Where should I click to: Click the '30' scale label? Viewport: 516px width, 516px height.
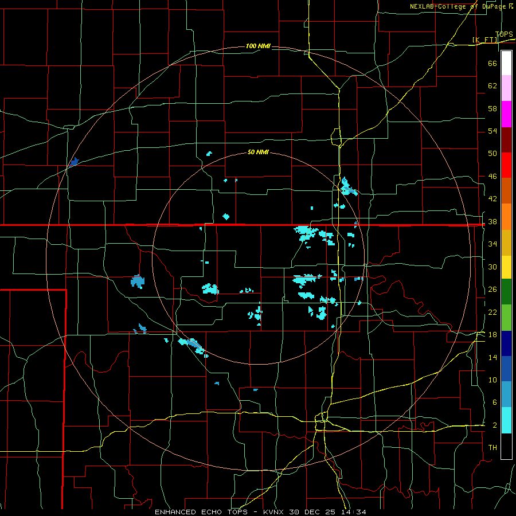tap(492, 267)
